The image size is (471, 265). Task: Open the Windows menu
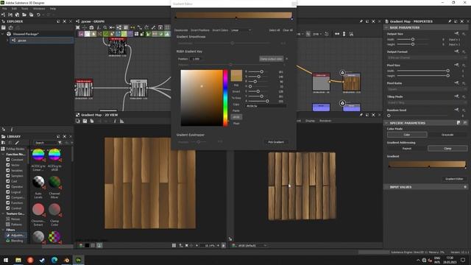[39, 9]
